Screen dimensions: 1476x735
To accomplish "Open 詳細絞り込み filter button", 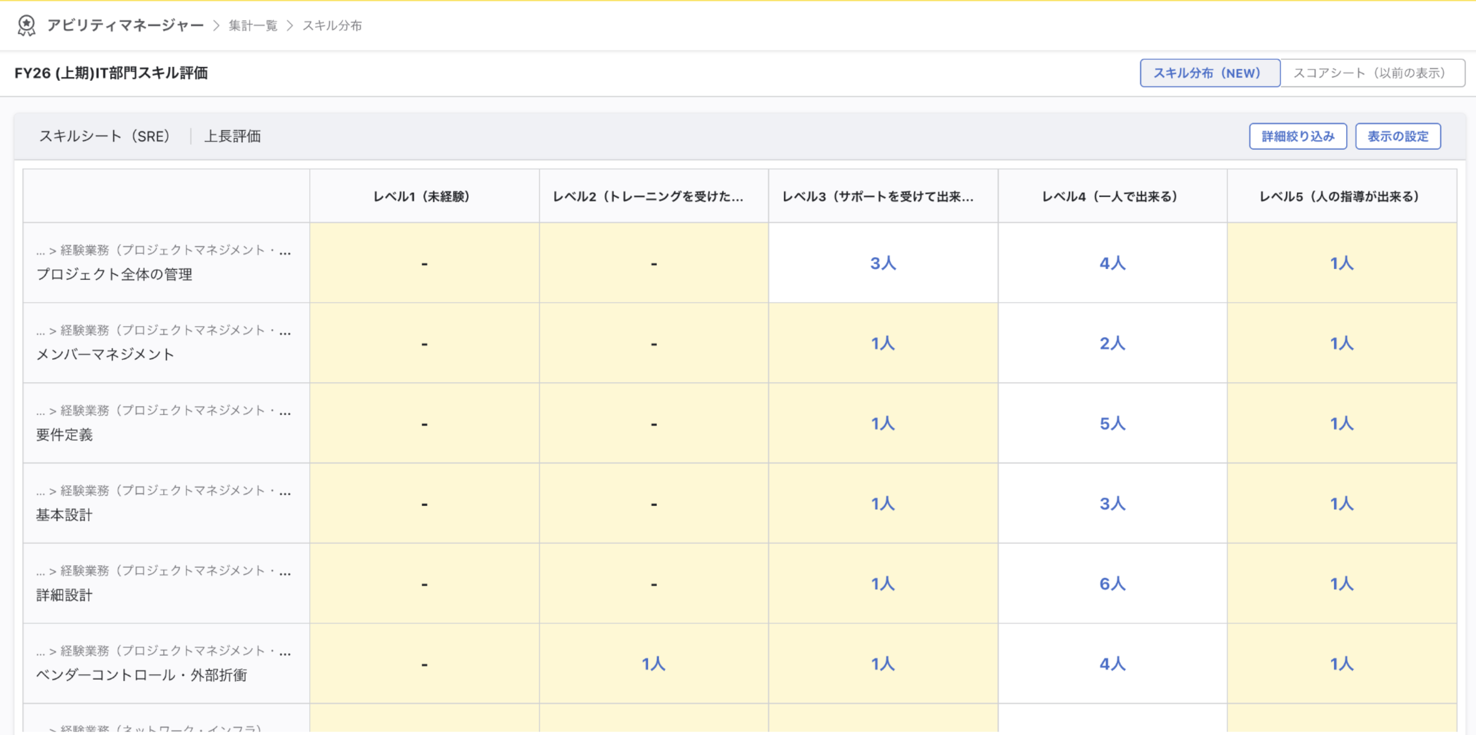I will 1298,136.
